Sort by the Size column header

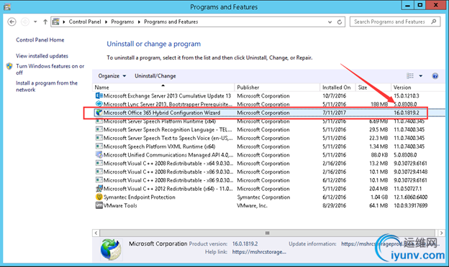(373, 88)
